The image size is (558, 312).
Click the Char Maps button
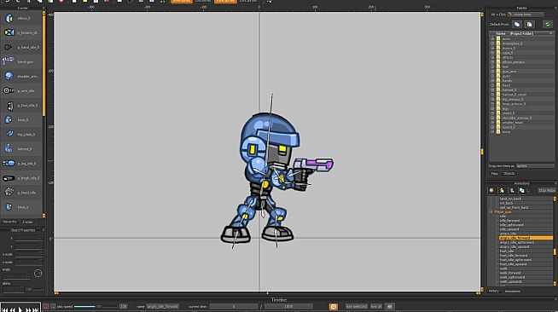point(546,191)
